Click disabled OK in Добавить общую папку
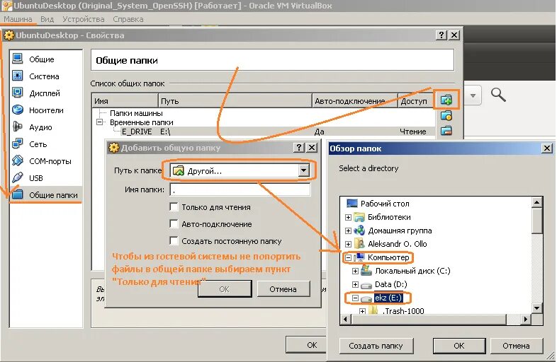This screenshot has height=362, width=557. tap(224, 289)
